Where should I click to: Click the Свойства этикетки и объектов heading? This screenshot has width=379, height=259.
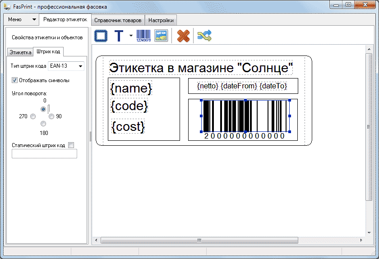47,37
